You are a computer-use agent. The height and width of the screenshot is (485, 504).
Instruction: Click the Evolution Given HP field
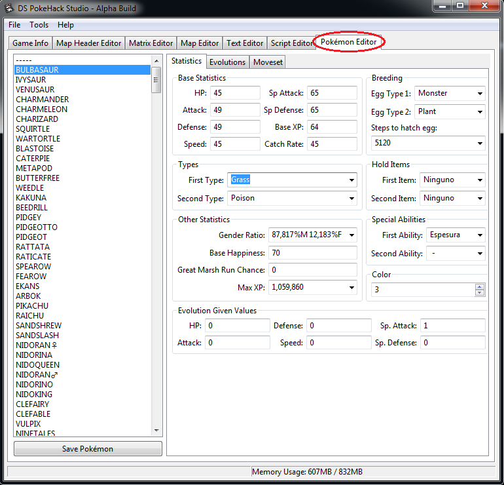click(237, 325)
